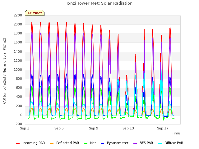
Task: Click the '2200' y-axis tick label
Action: (x=18, y=15)
